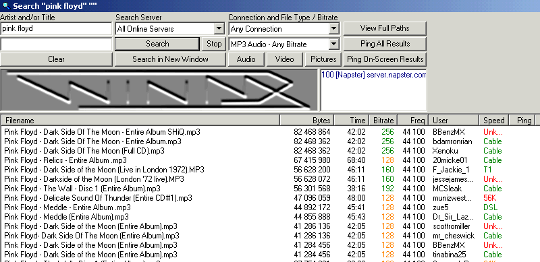Viewport: 540px width, 262px height.
Task: Focus the empty second search text field
Action: coord(56,44)
